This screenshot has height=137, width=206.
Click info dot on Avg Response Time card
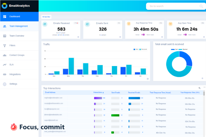coord(162,37)
